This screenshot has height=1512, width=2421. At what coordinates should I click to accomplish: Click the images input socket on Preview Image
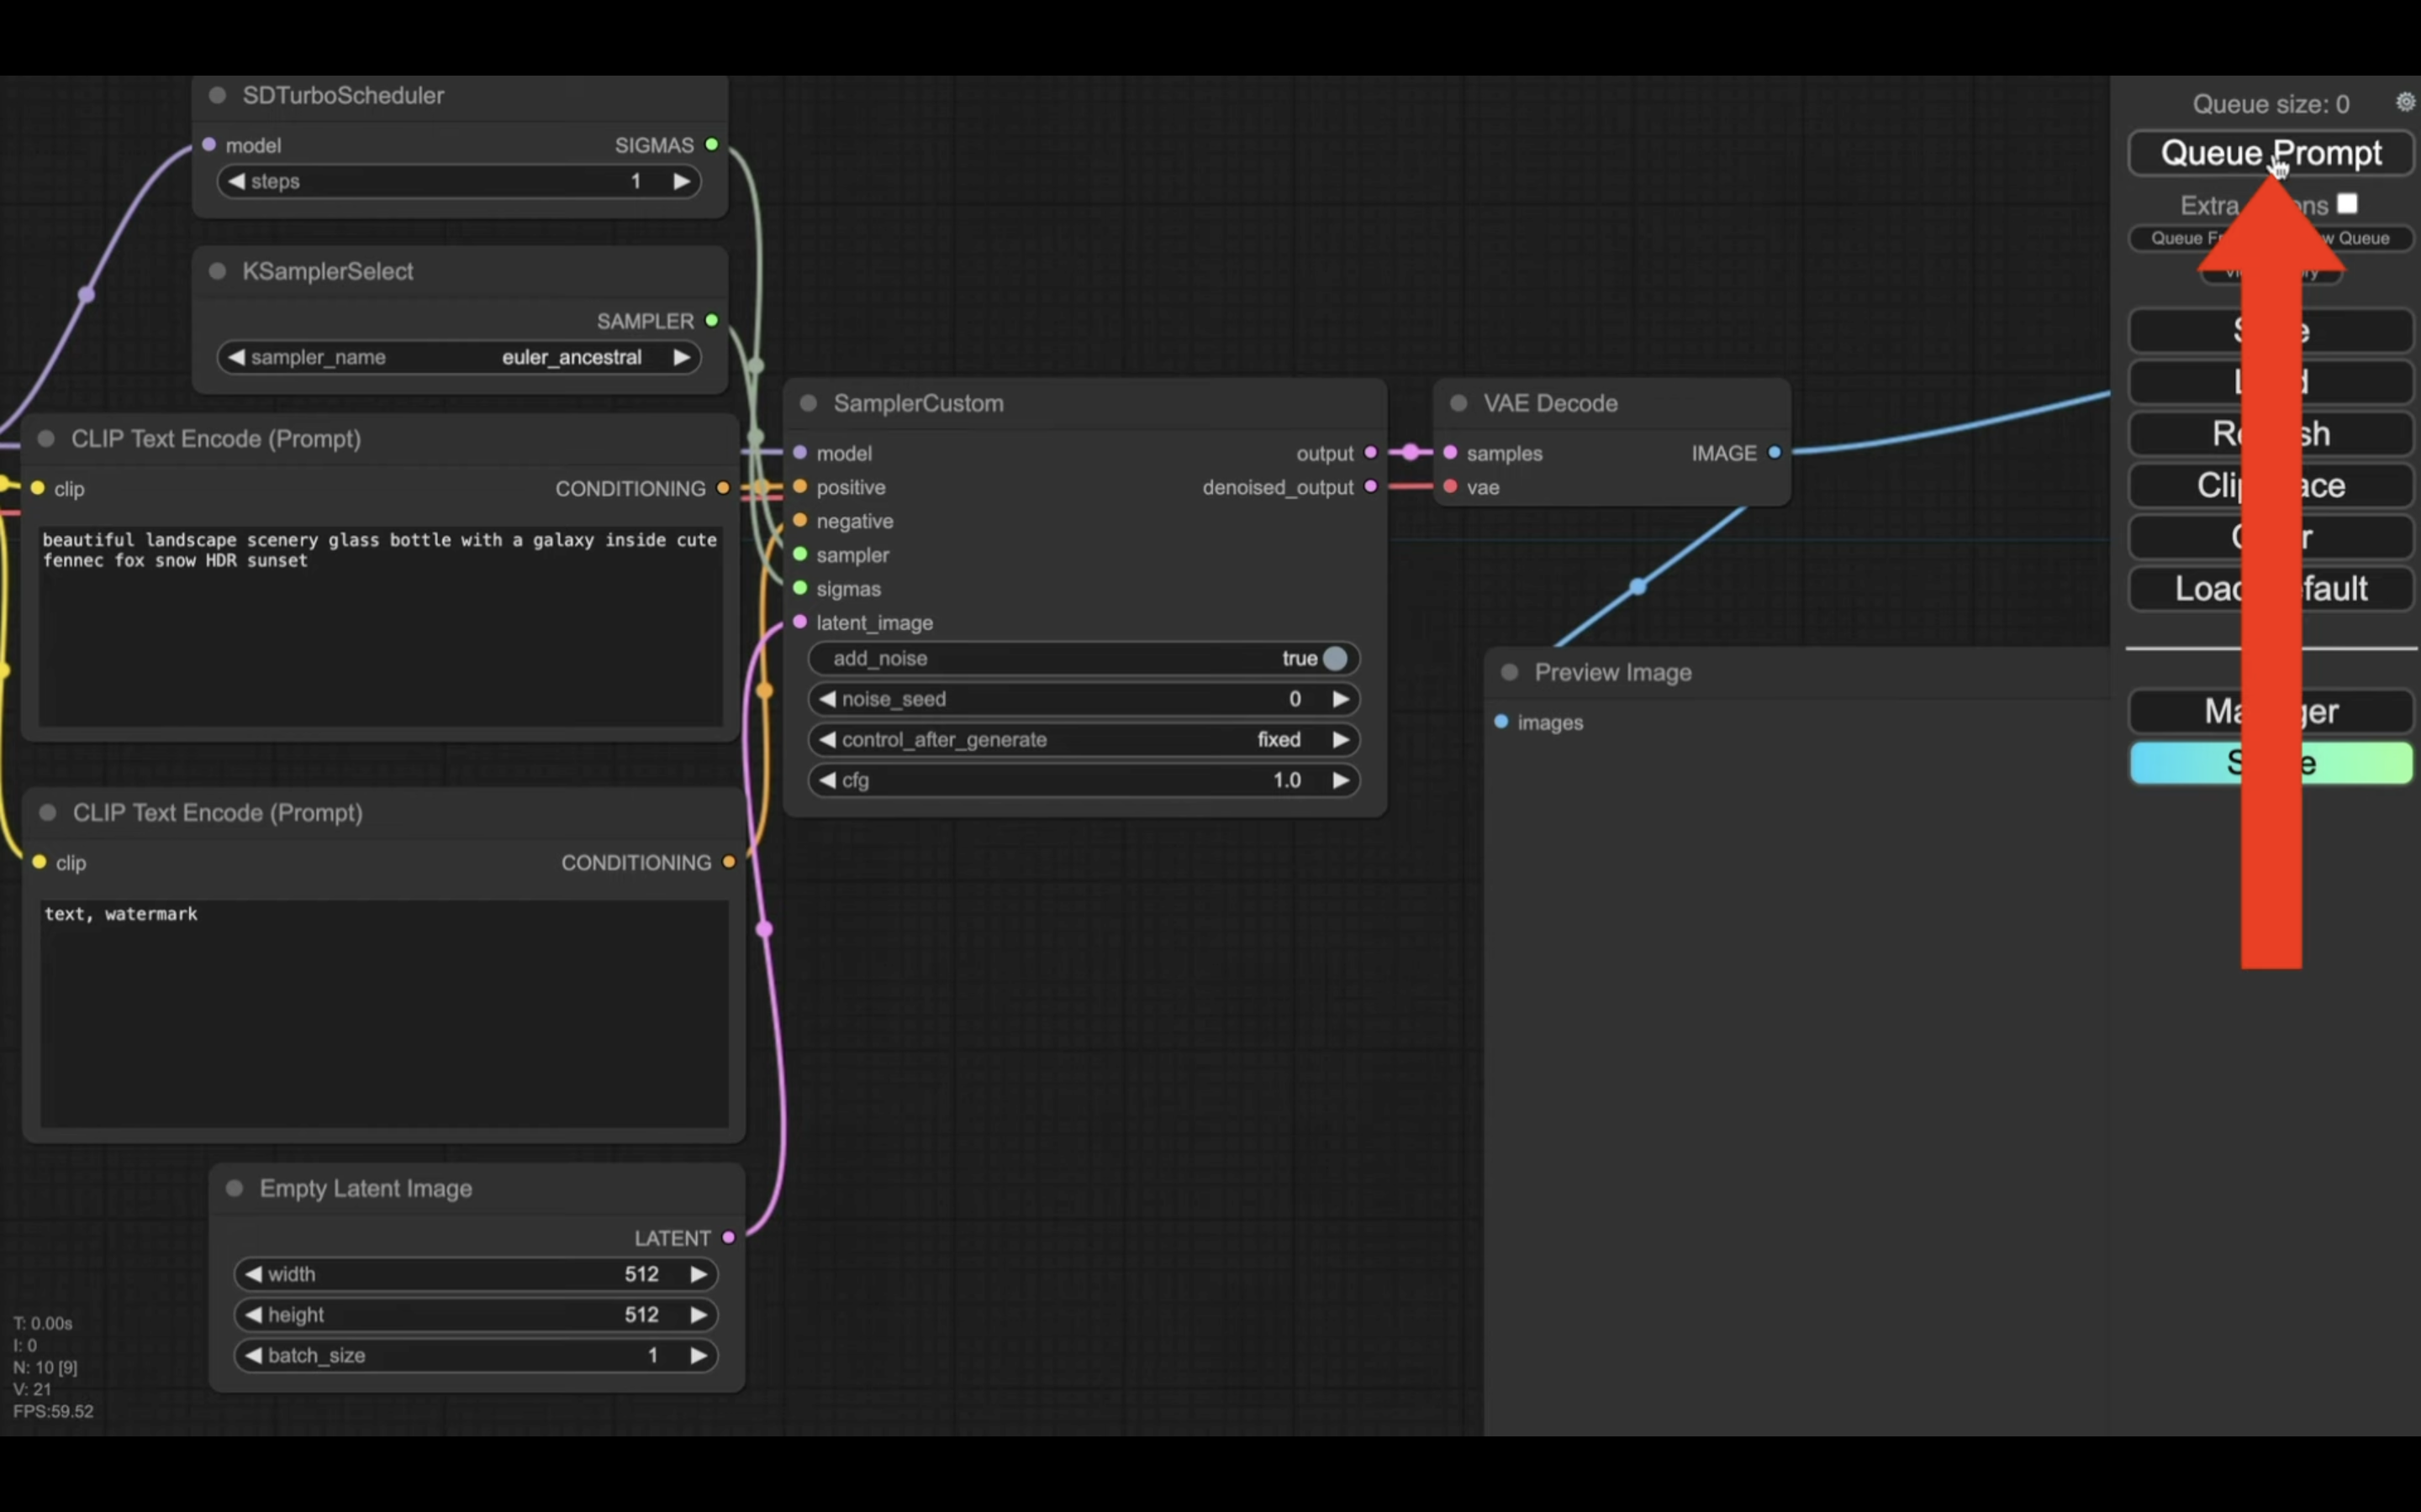click(x=1501, y=722)
